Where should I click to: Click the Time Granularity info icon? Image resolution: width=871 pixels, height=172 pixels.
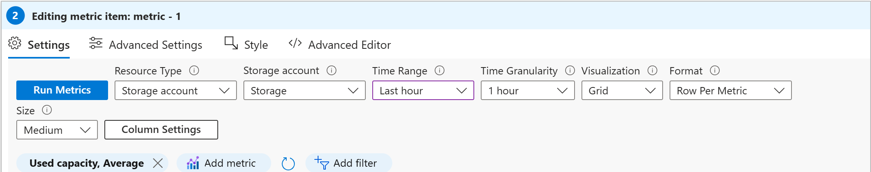point(570,71)
